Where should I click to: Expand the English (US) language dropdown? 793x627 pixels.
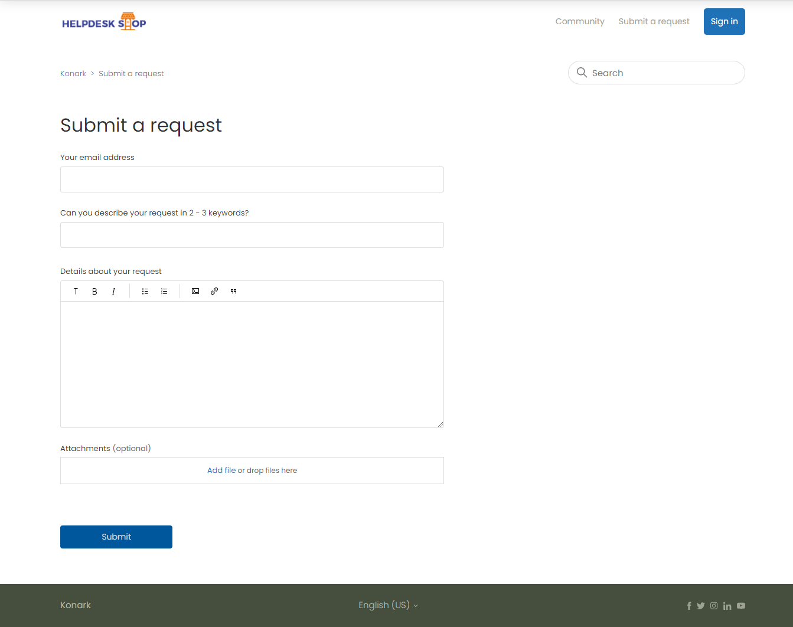pyautogui.click(x=388, y=605)
